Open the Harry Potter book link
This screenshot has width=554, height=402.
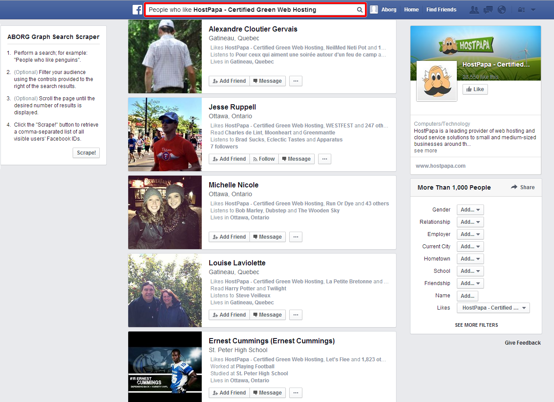240,289
